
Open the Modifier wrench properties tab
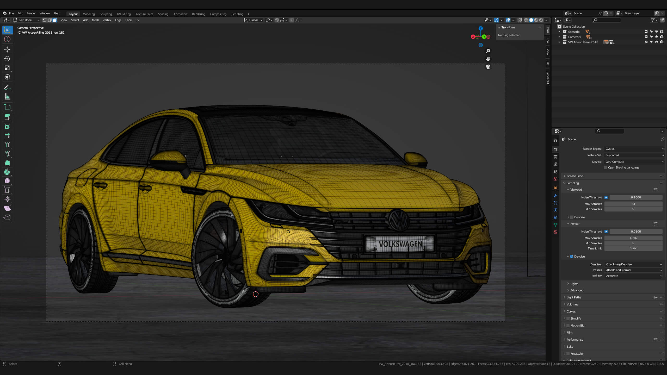click(555, 196)
